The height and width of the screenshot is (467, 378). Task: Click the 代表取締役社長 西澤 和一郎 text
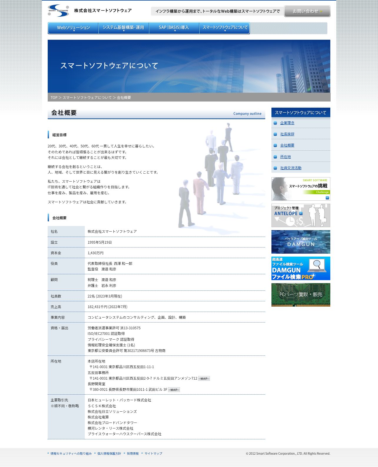(110, 263)
